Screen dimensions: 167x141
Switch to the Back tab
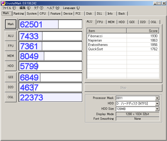pos(122,14)
